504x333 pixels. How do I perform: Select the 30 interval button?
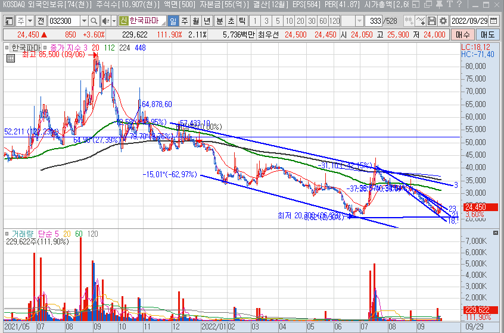[x=312, y=21]
